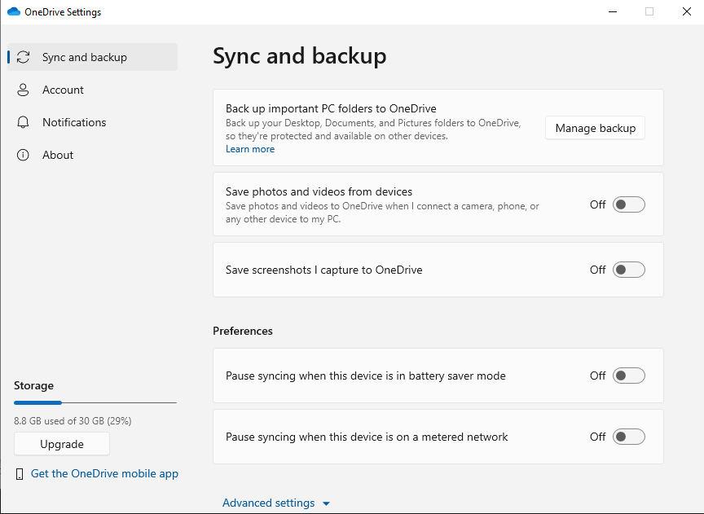This screenshot has height=514, width=704.
Task: Turn on pause syncing on metered network
Action: point(628,437)
